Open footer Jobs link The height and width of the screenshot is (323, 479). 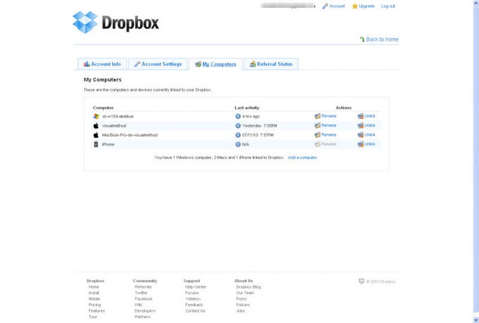coord(240,311)
